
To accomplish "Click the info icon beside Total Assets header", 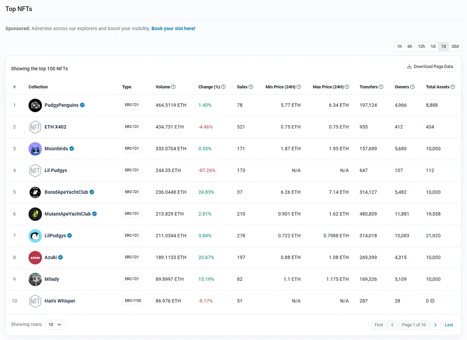I will tap(453, 86).
